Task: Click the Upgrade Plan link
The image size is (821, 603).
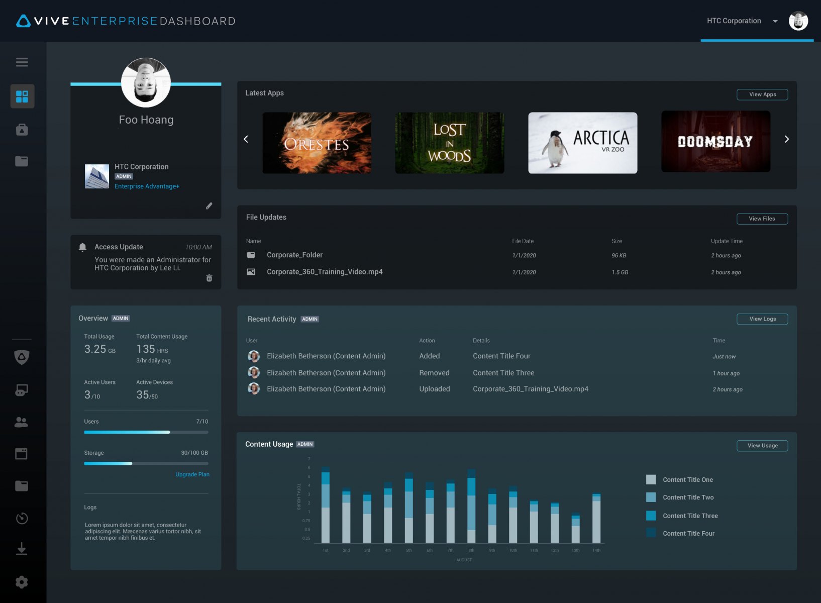Action: [192, 474]
